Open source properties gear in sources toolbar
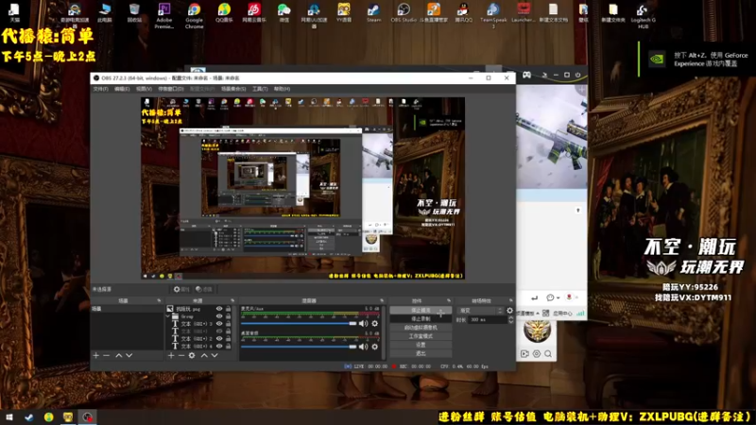756x425 pixels. [x=192, y=355]
